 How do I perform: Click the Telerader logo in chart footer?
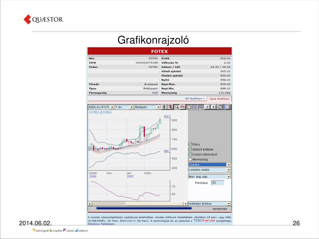pos(220,209)
